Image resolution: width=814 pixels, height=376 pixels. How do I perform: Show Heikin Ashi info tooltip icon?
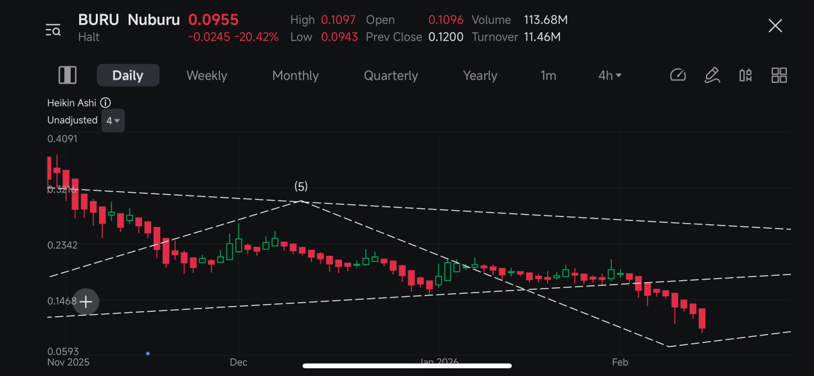106,103
